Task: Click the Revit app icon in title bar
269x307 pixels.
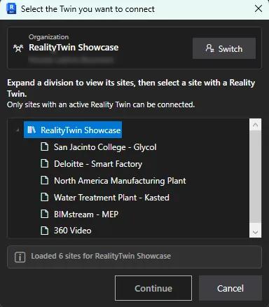Action: [11, 8]
